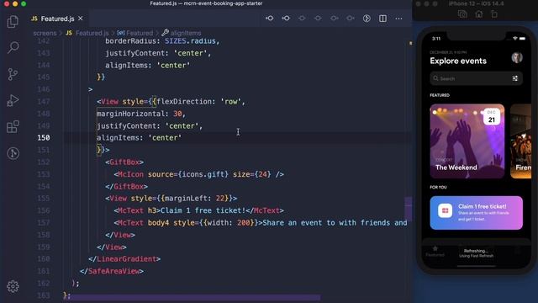Click the closing LinearGradient tag
538x303 pixels.
click(x=124, y=258)
